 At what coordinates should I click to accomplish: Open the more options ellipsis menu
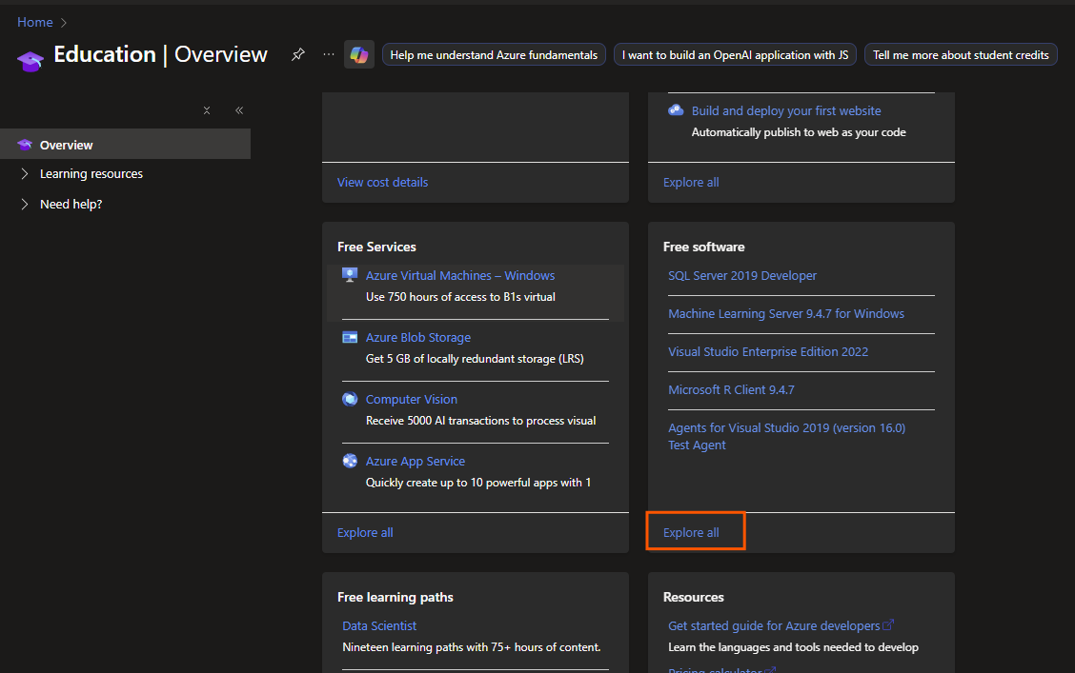tap(329, 54)
